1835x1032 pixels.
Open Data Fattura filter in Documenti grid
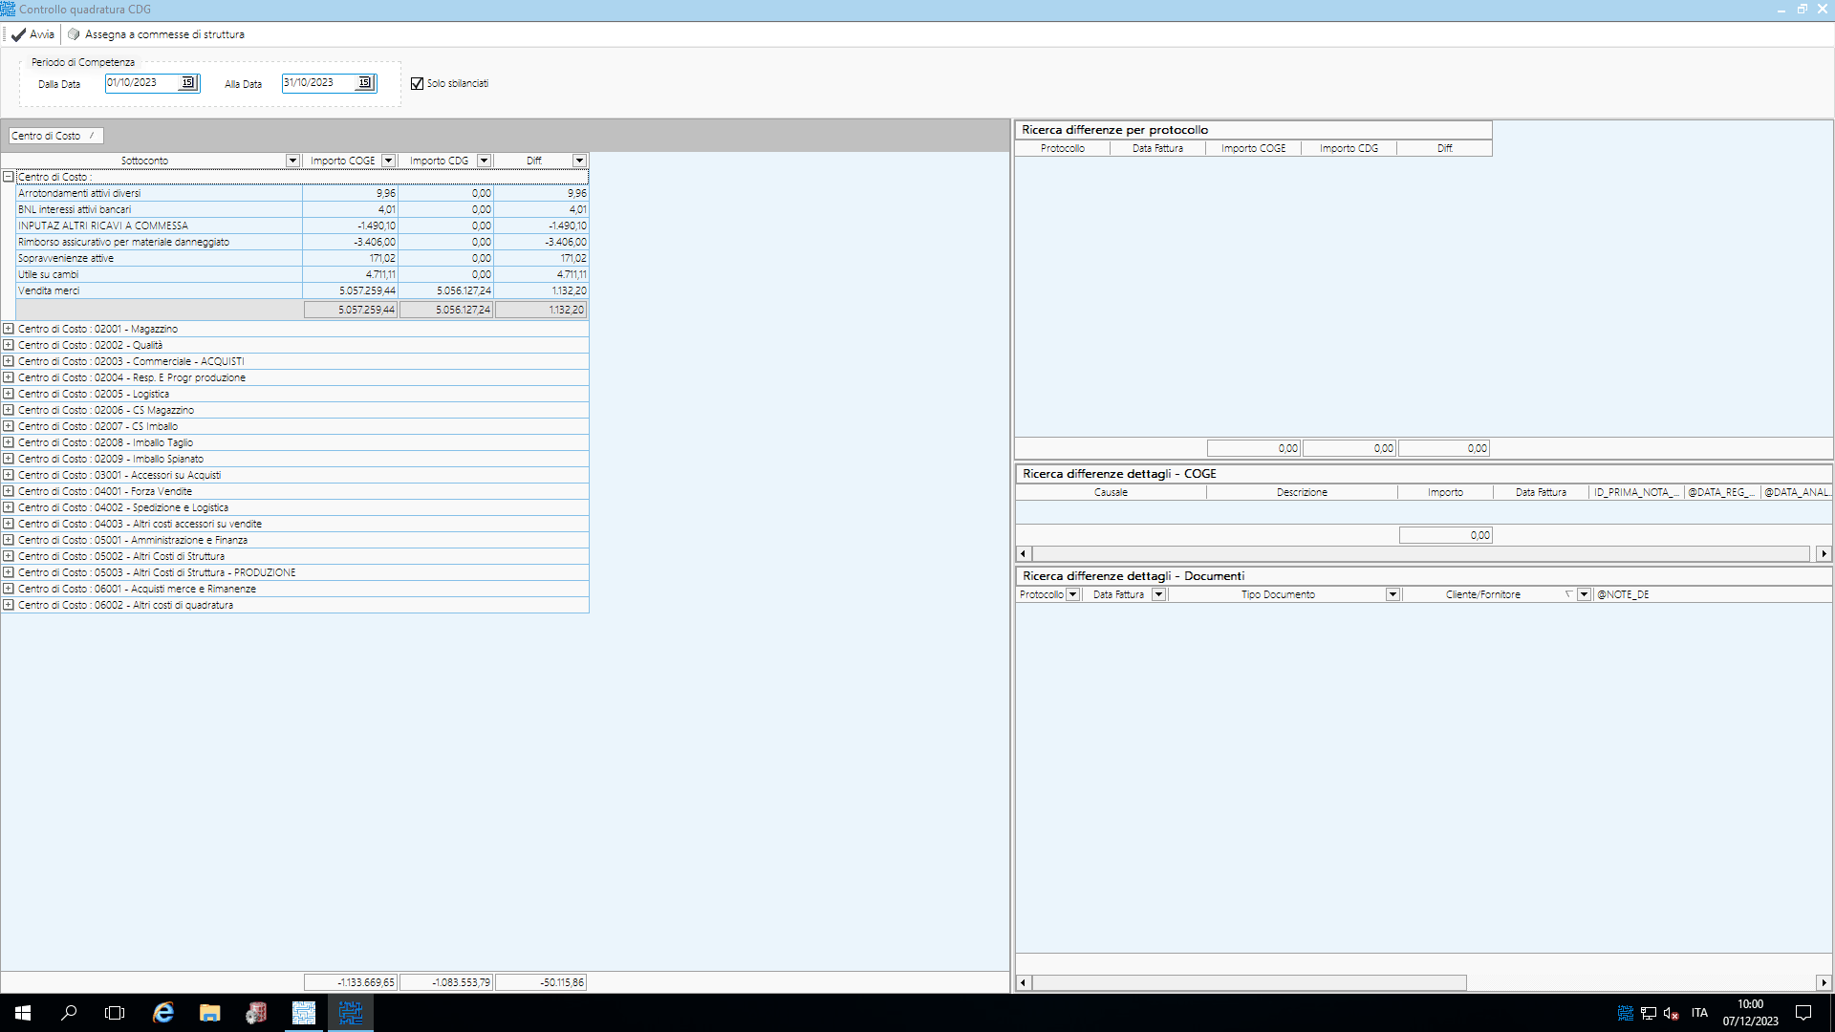[x=1158, y=594]
